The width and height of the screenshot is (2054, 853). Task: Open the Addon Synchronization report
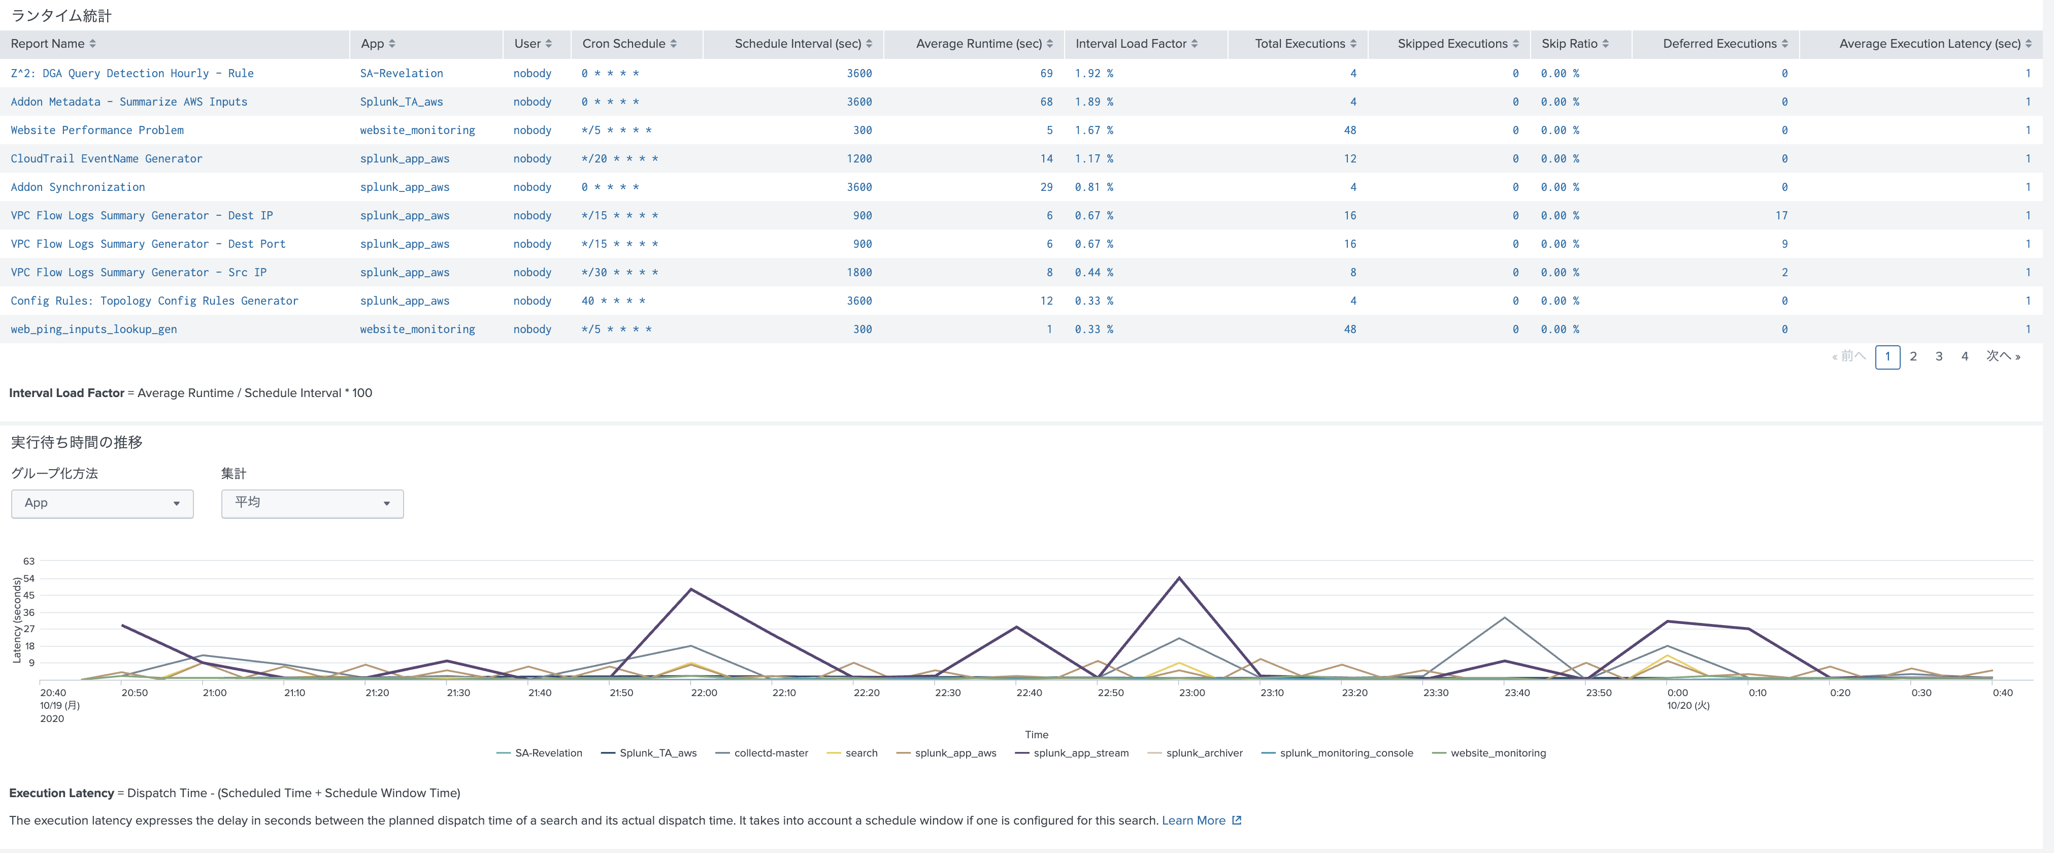(77, 186)
